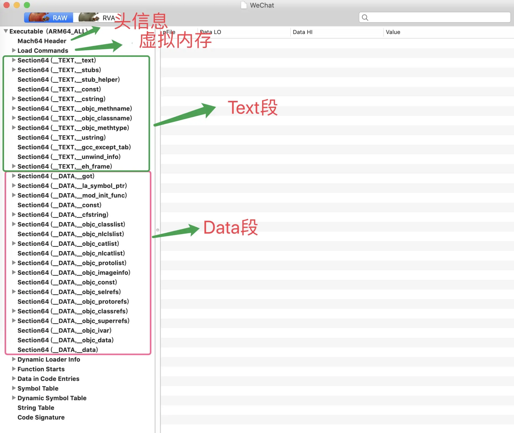Select Section64 (__DATA,__data)

tap(58, 350)
